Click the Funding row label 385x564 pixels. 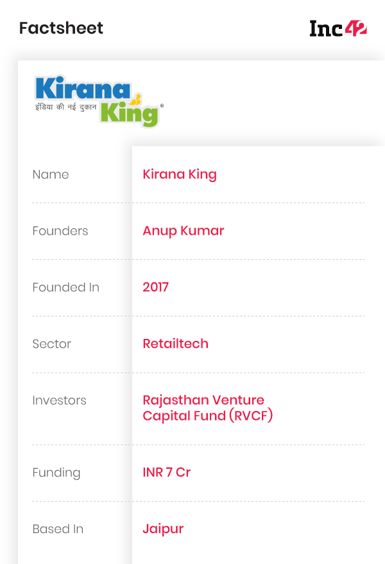click(x=56, y=473)
